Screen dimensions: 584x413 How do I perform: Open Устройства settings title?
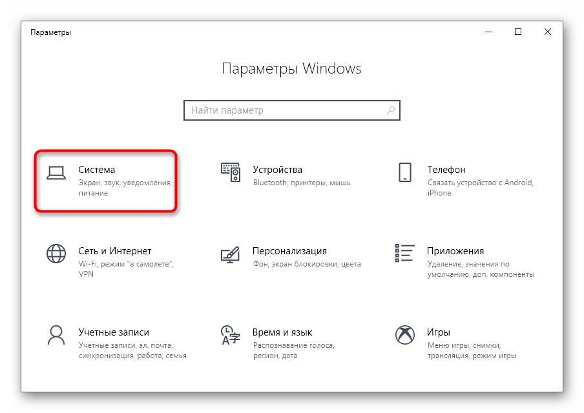pyautogui.click(x=278, y=170)
